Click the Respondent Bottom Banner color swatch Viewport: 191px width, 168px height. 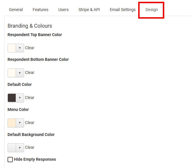click(12, 73)
